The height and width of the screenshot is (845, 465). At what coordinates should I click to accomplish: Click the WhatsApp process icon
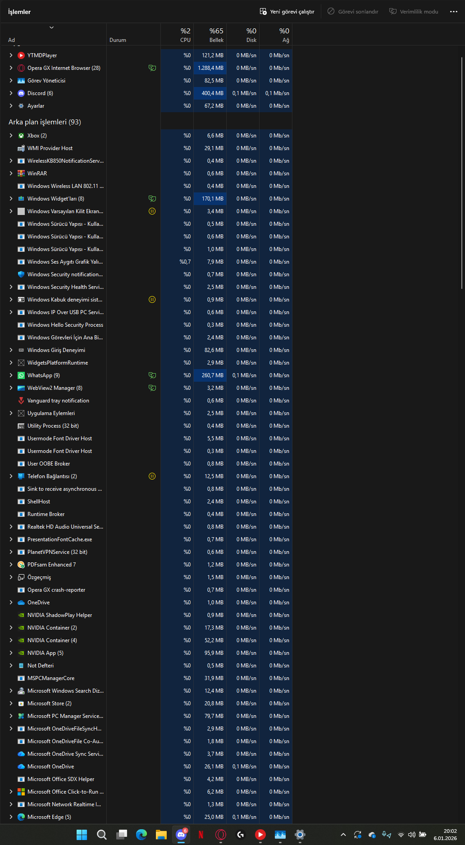(21, 375)
